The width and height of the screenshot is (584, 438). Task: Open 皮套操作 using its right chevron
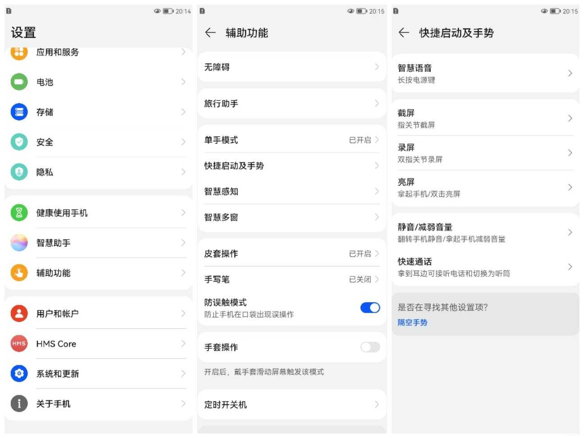pos(377,254)
